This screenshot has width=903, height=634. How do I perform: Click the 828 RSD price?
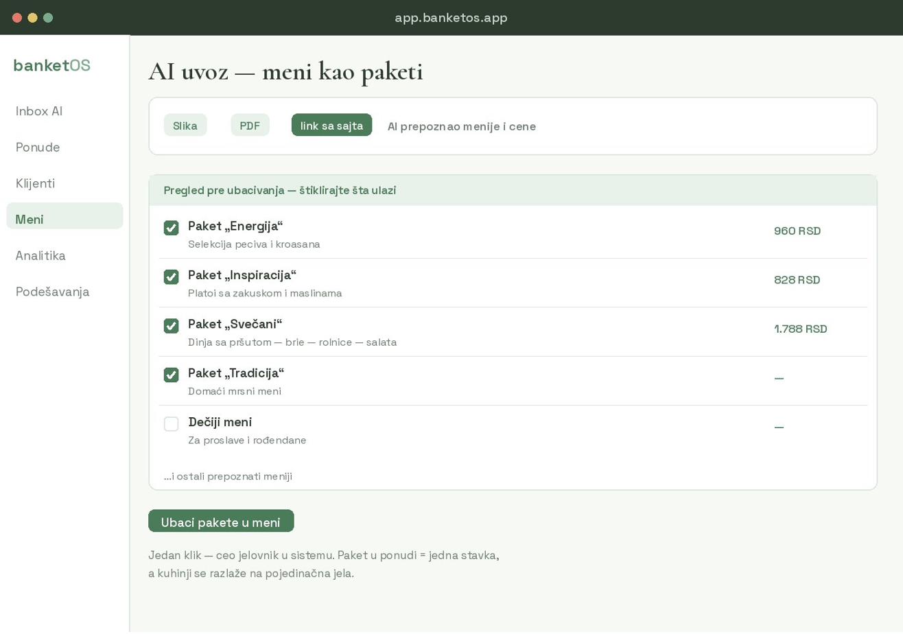[x=797, y=280]
